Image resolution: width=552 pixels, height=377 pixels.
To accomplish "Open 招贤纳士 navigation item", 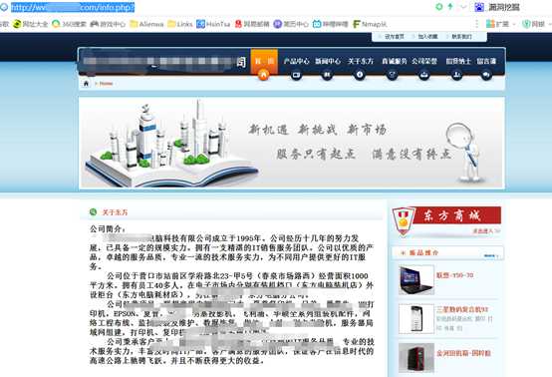I will pyautogui.click(x=458, y=61).
